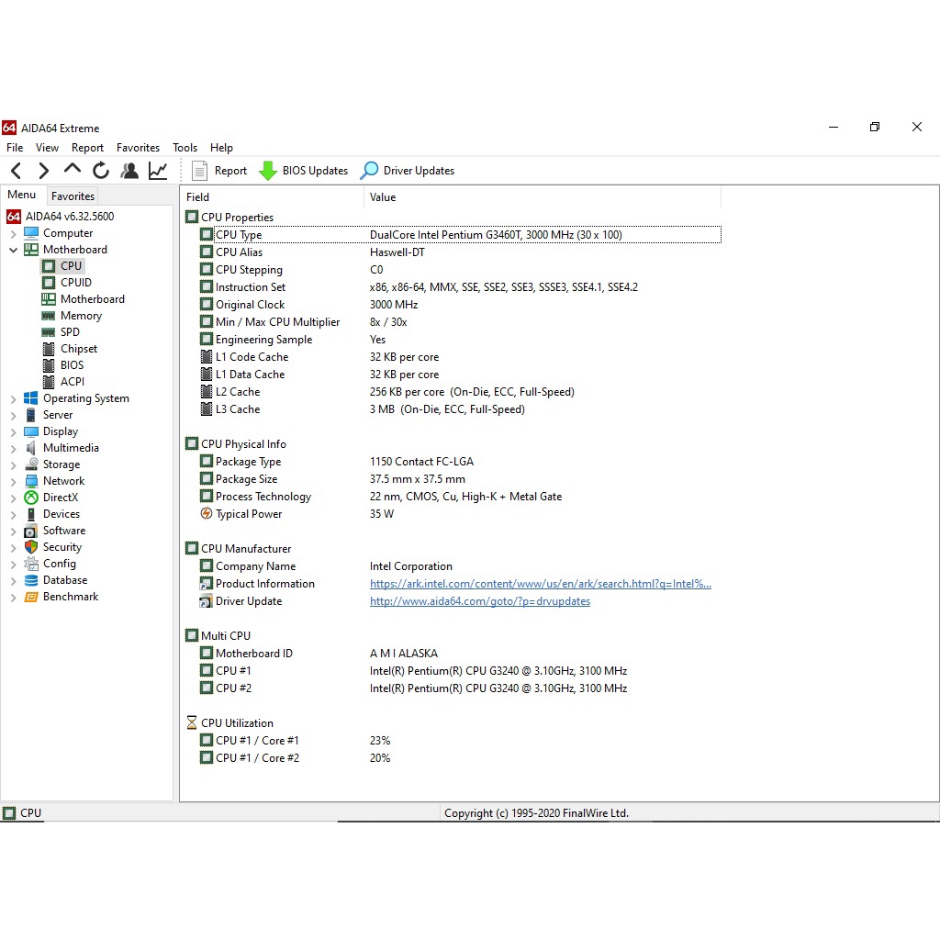Refresh the page using the circular arrow icon
The height and width of the screenshot is (940, 940).
click(101, 171)
